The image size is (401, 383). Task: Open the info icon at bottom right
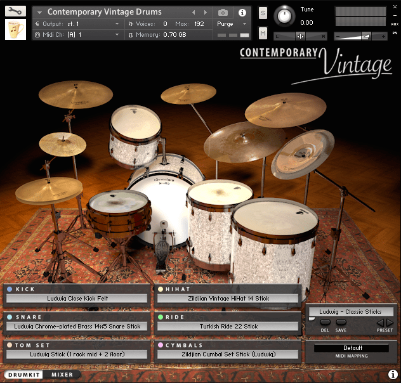(393, 375)
